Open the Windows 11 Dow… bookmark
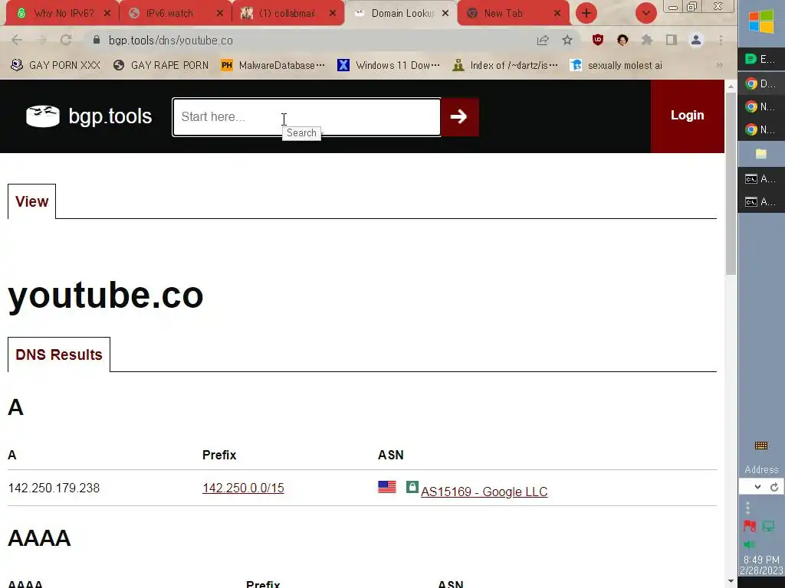The width and height of the screenshot is (785, 588). (x=389, y=65)
